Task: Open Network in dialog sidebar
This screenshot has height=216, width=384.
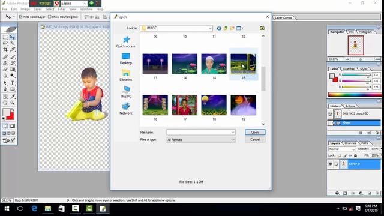Action: pyautogui.click(x=126, y=109)
